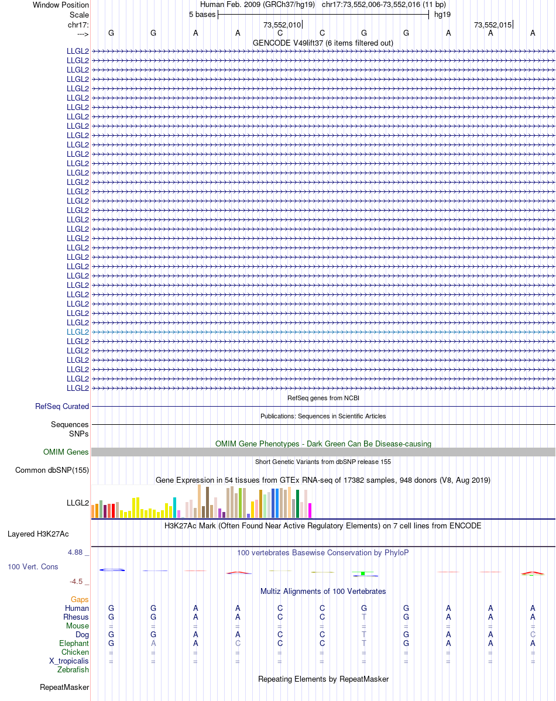556x701 pixels.
Task: Click the 73,552,015 ruler coordinate
Action: pyautogui.click(x=492, y=25)
